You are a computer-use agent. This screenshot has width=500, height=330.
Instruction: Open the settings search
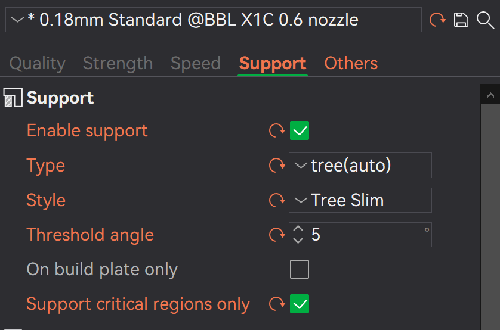pyautogui.click(x=485, y=20)
